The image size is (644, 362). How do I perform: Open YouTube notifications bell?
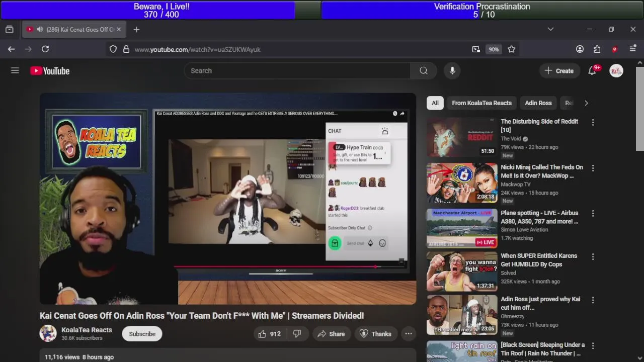592,71
